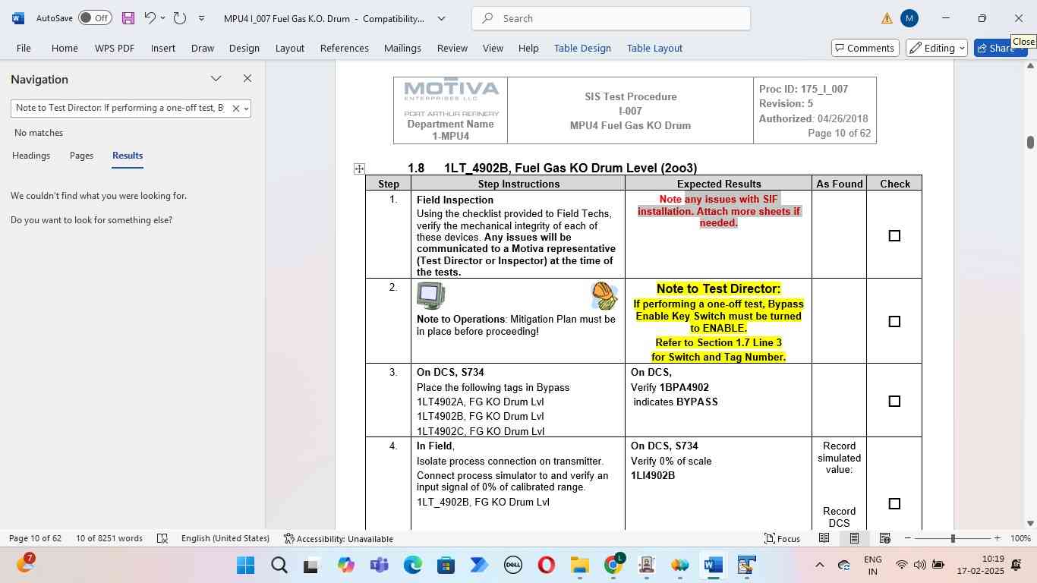Tick the checkbox for Step 3
1037x583 pixels.
[x=894, y=402]
